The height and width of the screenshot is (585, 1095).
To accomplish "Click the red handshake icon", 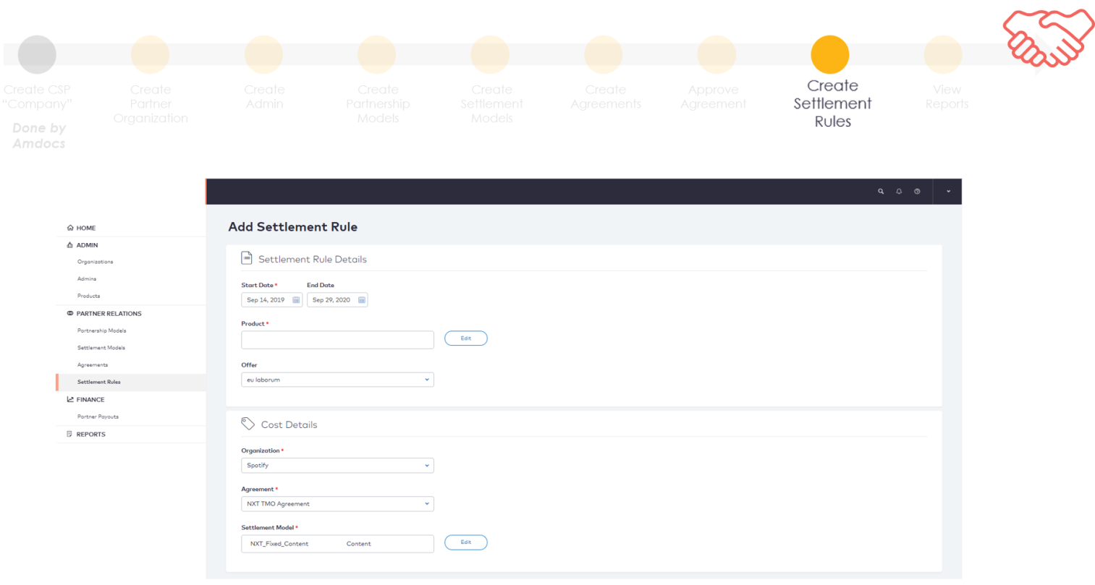I will click(x=1049, y=37).
